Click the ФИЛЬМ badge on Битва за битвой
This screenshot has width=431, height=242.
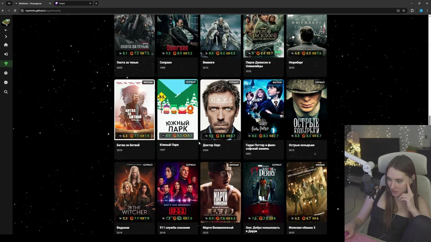pyautogui.click(x=148, y=82)
